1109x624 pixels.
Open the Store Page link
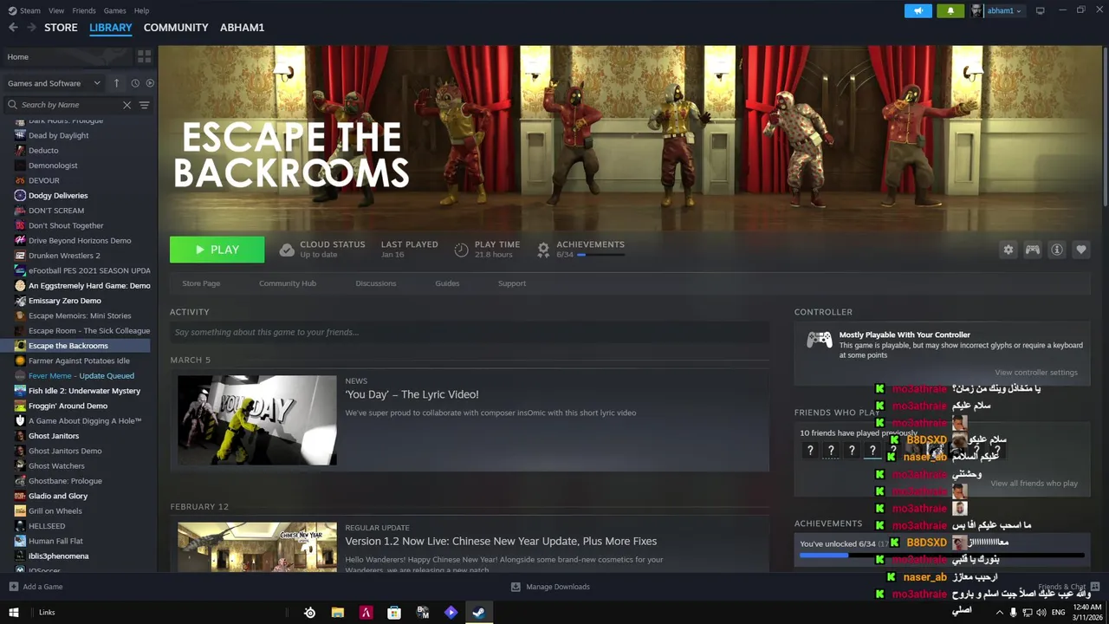(201, 283)
